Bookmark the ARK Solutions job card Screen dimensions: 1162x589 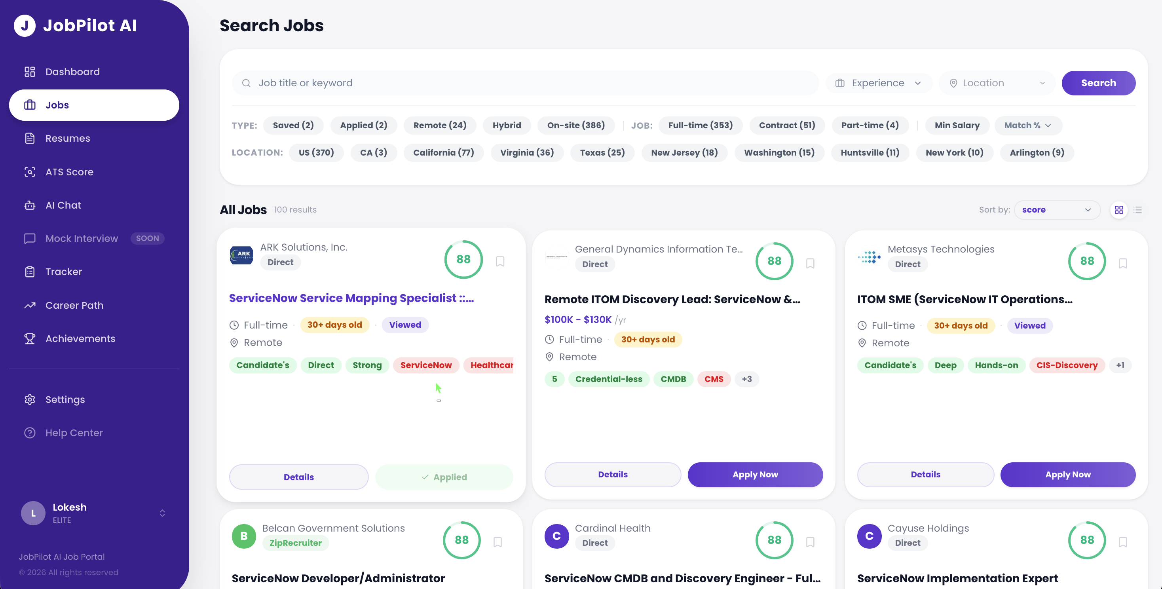pyautogui.click(x=500, y=261)
